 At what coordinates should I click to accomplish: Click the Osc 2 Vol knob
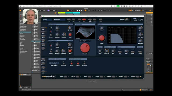70,45
